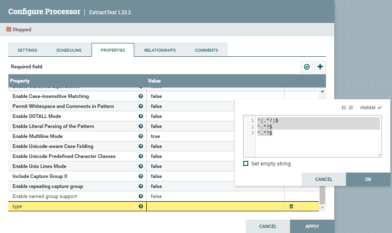This screenshot has width=392, height=233.
Task: Open the Settings tab
Action: [x=27, y=50]
